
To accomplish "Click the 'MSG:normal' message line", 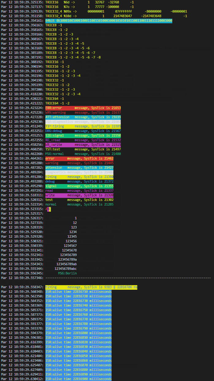I will pyautogui.click(x=83, y=154).
